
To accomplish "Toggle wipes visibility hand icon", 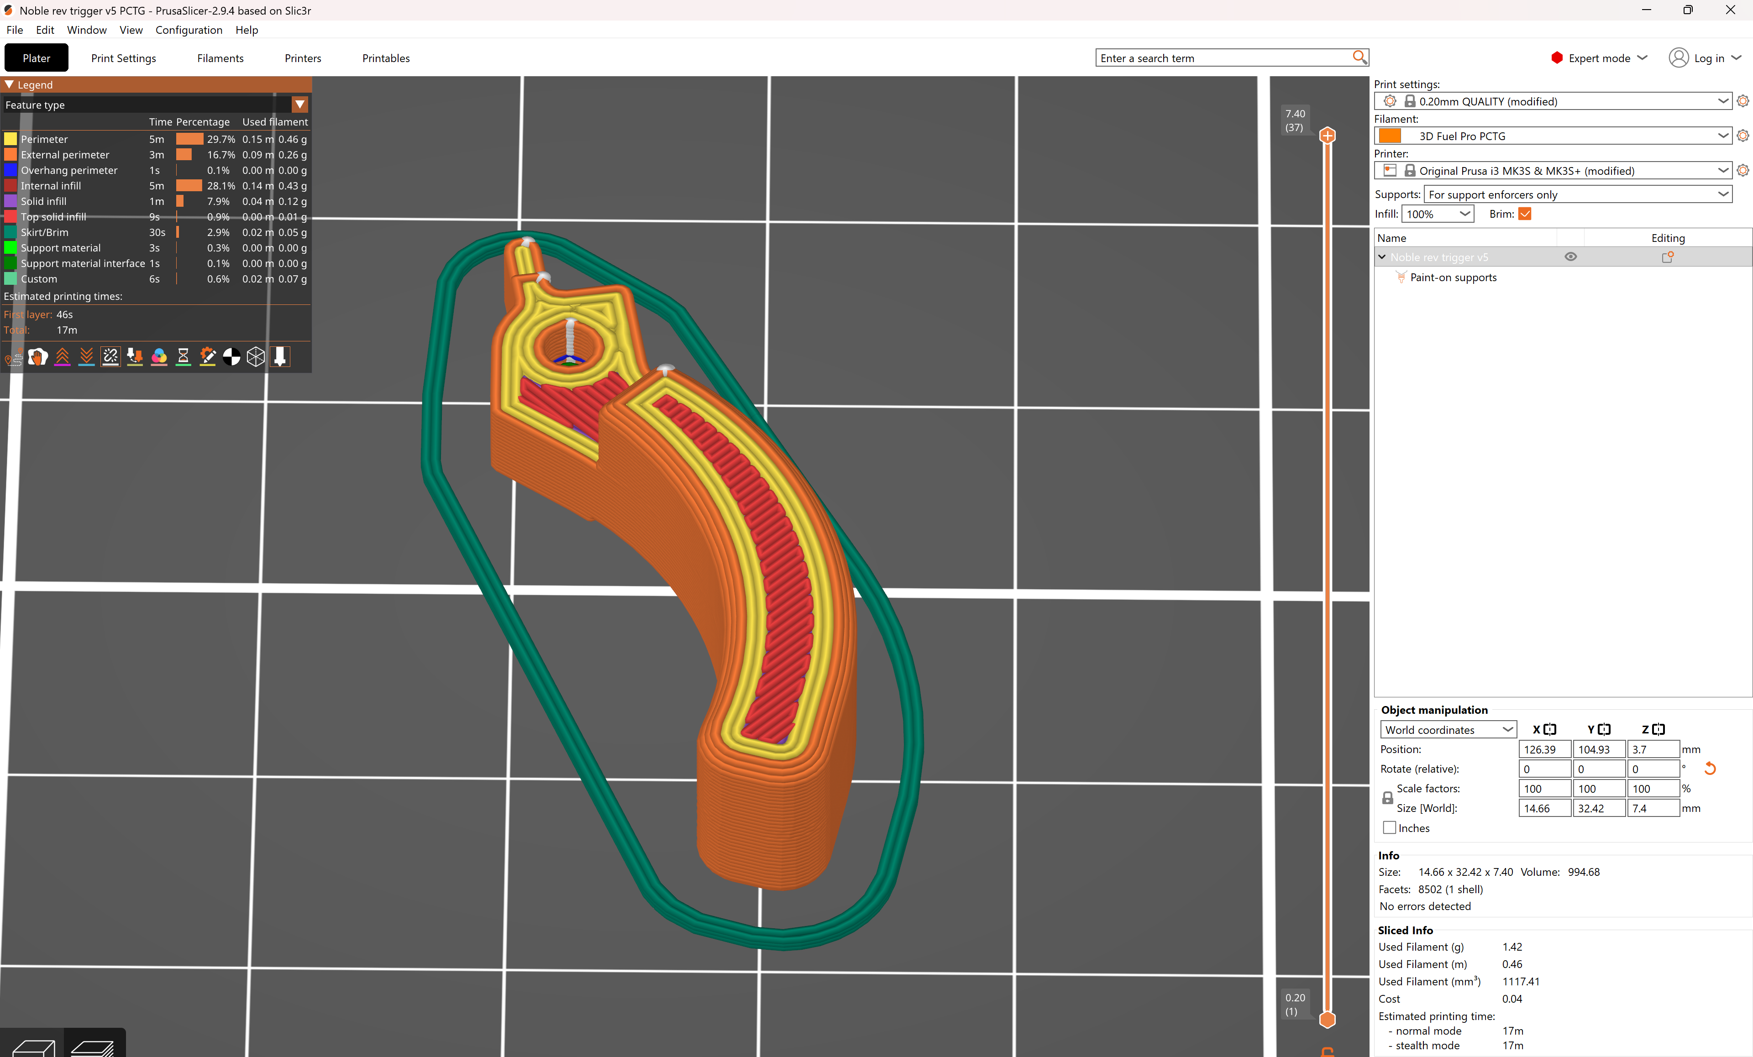I will pos(38,357).
